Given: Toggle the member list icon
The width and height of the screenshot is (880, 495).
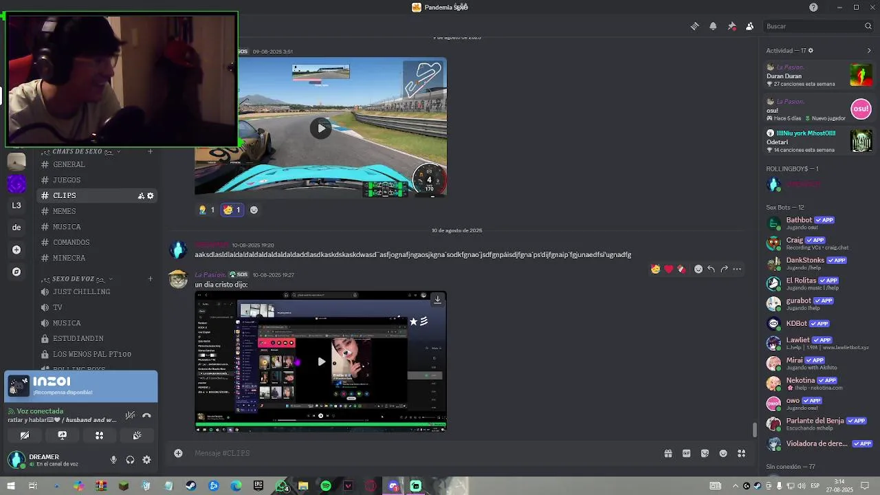Looking at the screenshot, I should pos(749,26).
